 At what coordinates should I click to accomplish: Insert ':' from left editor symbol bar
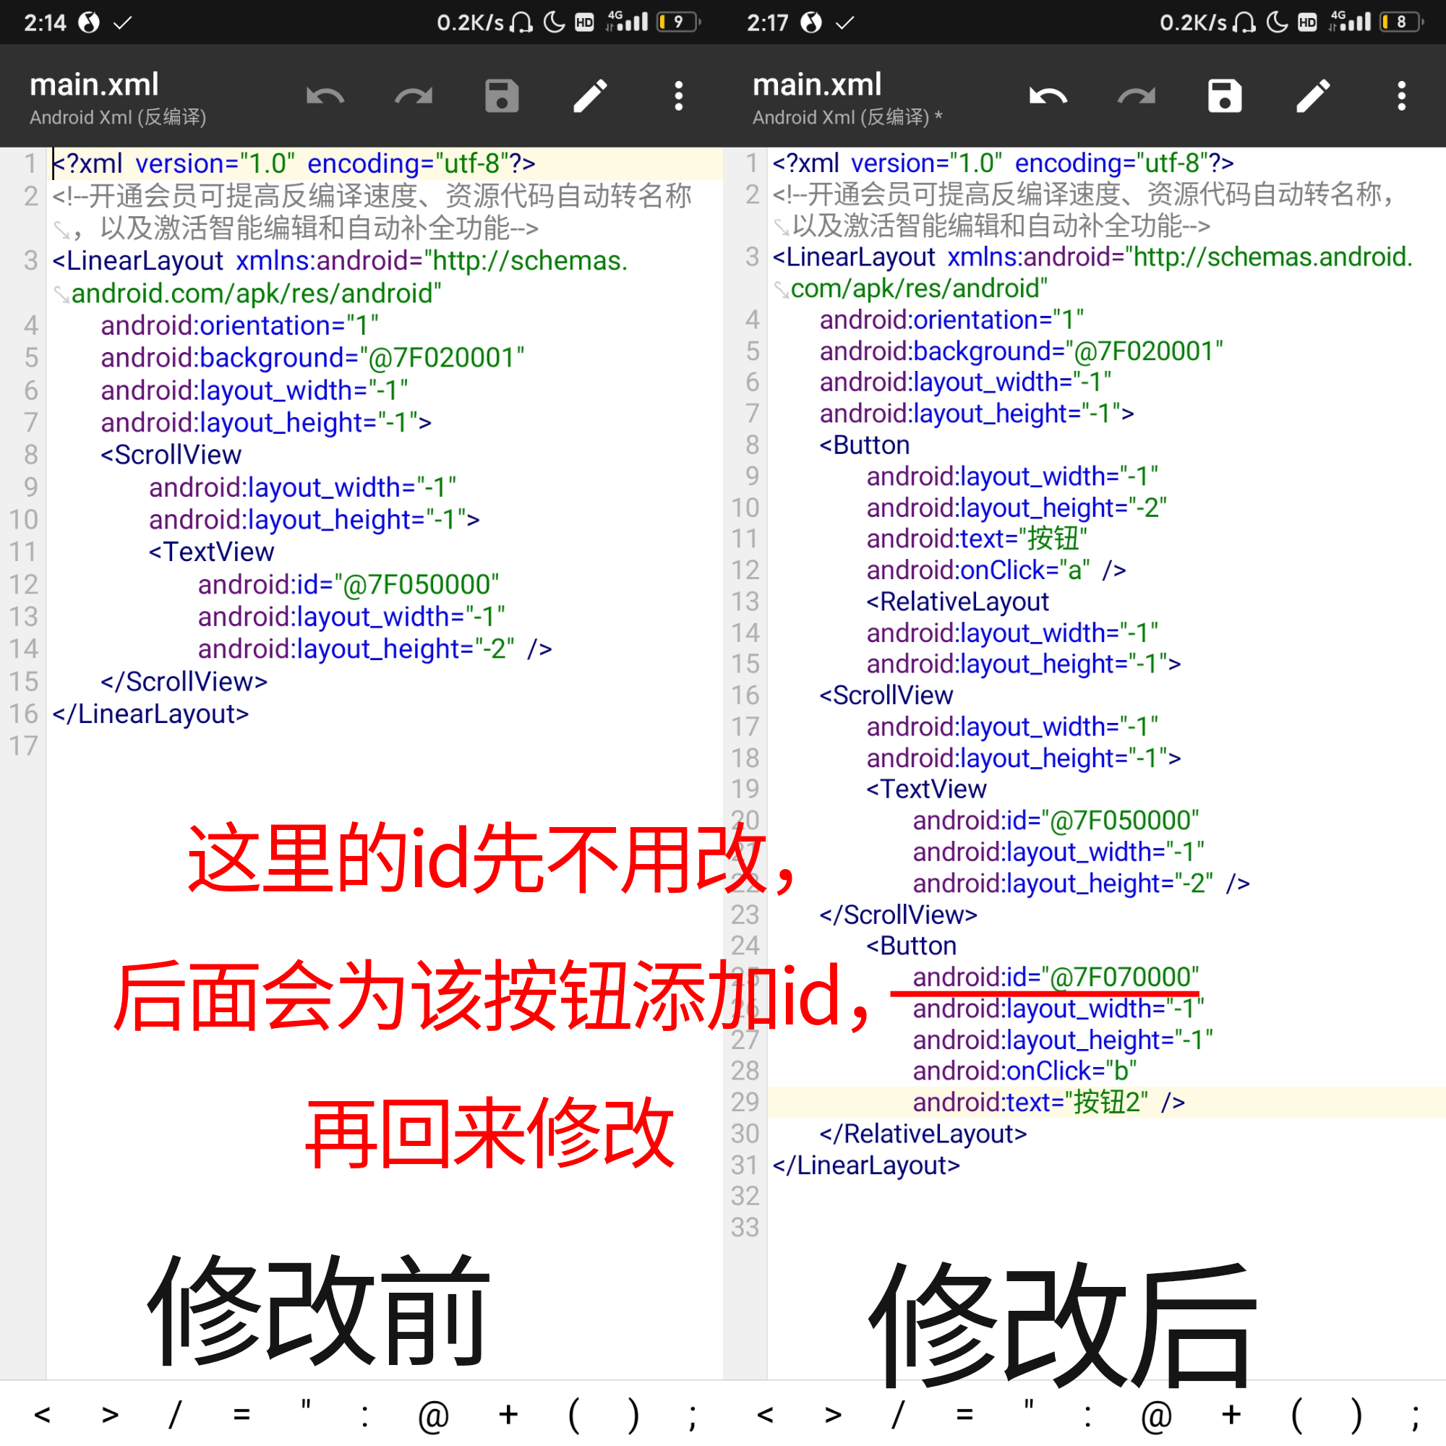pyautogui.click(x=364, y=1416)
